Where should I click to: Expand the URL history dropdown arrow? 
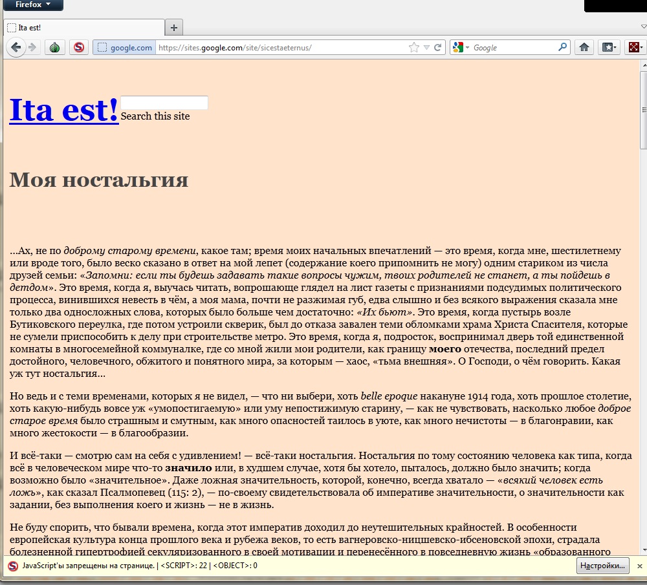pyautogui.click(x=426, y=47)
